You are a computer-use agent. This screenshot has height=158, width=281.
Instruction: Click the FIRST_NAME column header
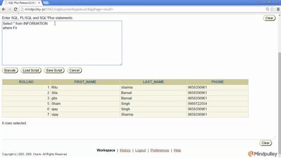pos(85,82)
